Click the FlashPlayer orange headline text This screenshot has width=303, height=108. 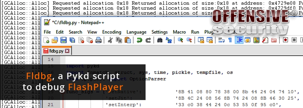[x=95, y=87]
